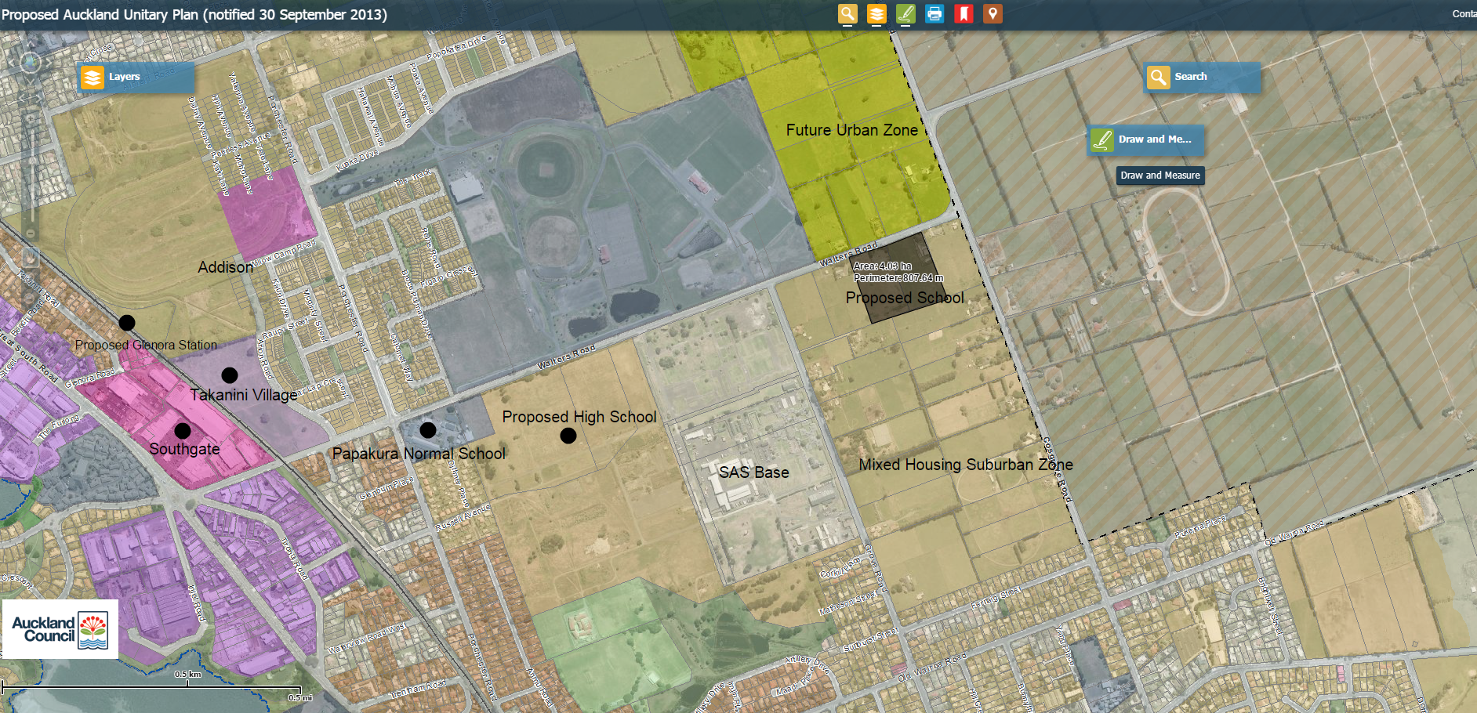
Task: Click the brown location pin icon
Action: pos(993,14)
